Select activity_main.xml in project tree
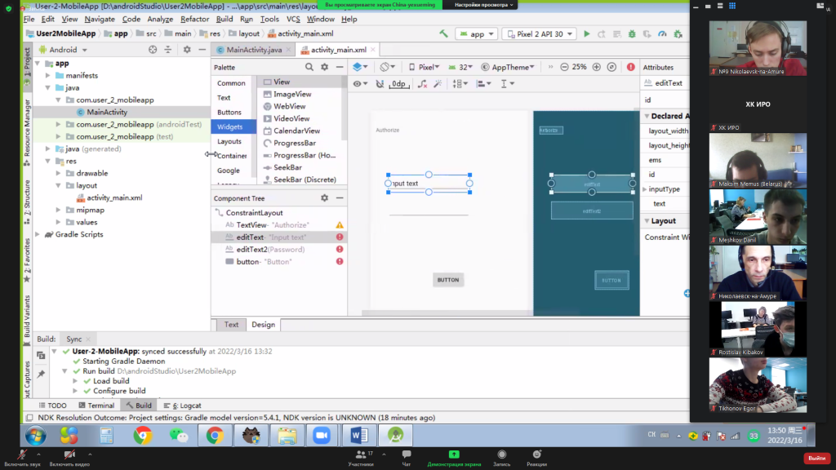Screen dimensions: 836x470 [114, 197]
